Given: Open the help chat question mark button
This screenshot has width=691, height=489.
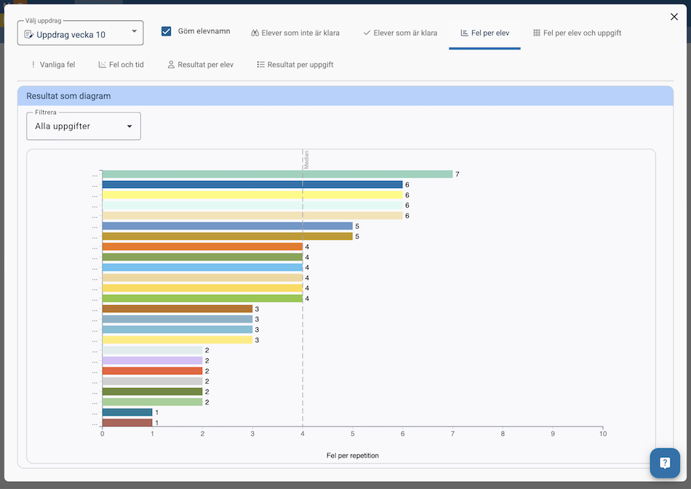Looking at the screenshot, I should [664, 463].
